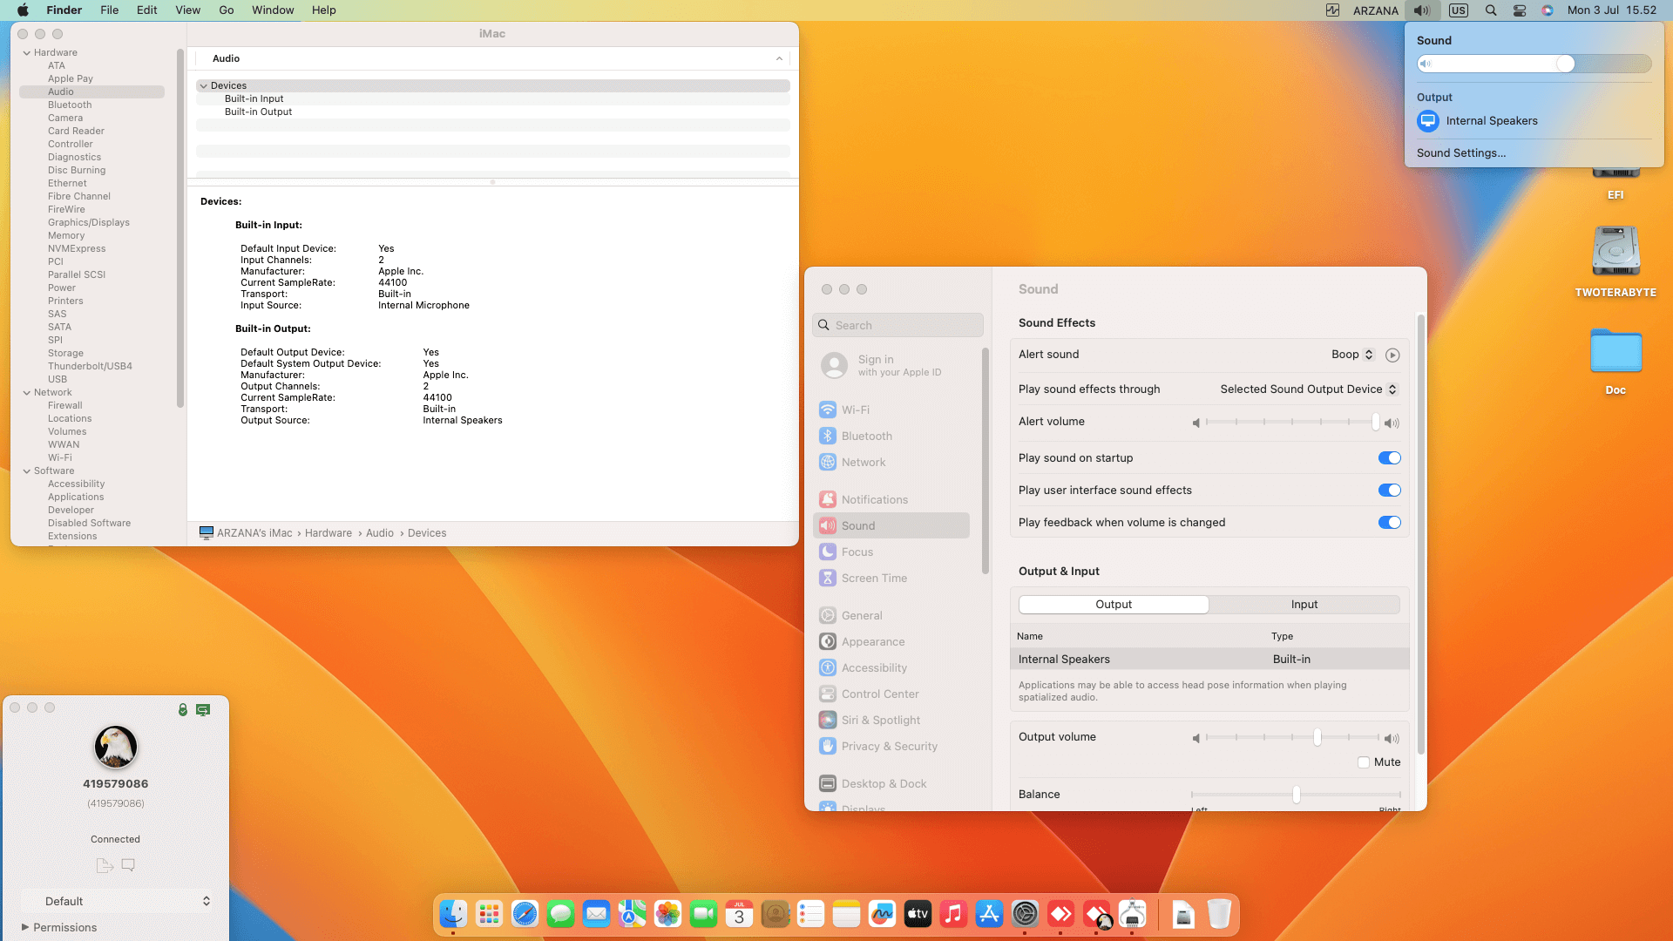This screenshot has height=941, width=1673.
Task: Launch Safari from the Dock
Action: 525,914
